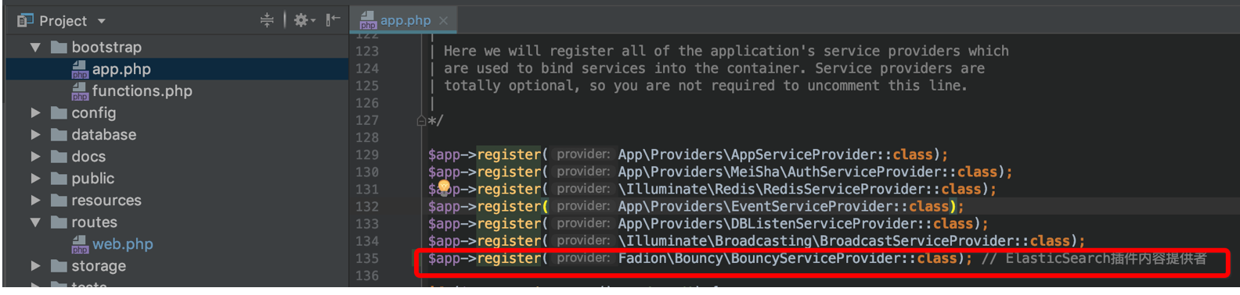Click the functions.php file icon in tree
Image resolution: width=1240 pixels, height=295 pixels.
click(x=80, y=92)
